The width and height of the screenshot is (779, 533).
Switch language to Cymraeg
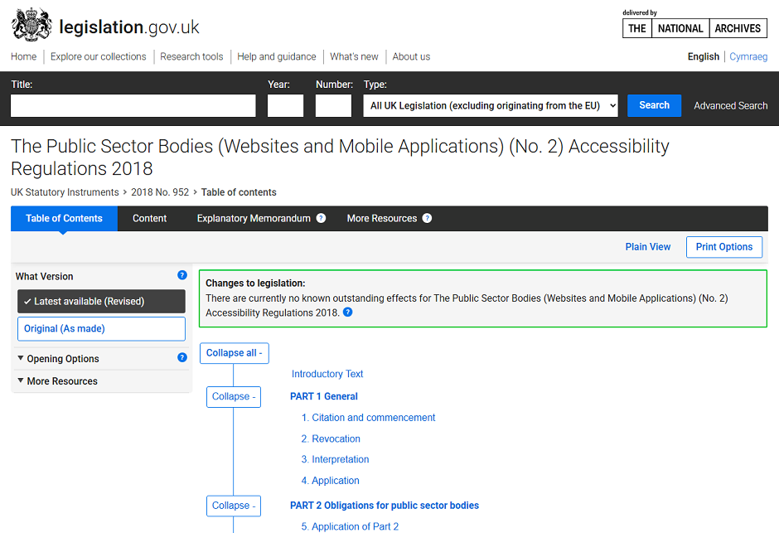tap(748, 56)
